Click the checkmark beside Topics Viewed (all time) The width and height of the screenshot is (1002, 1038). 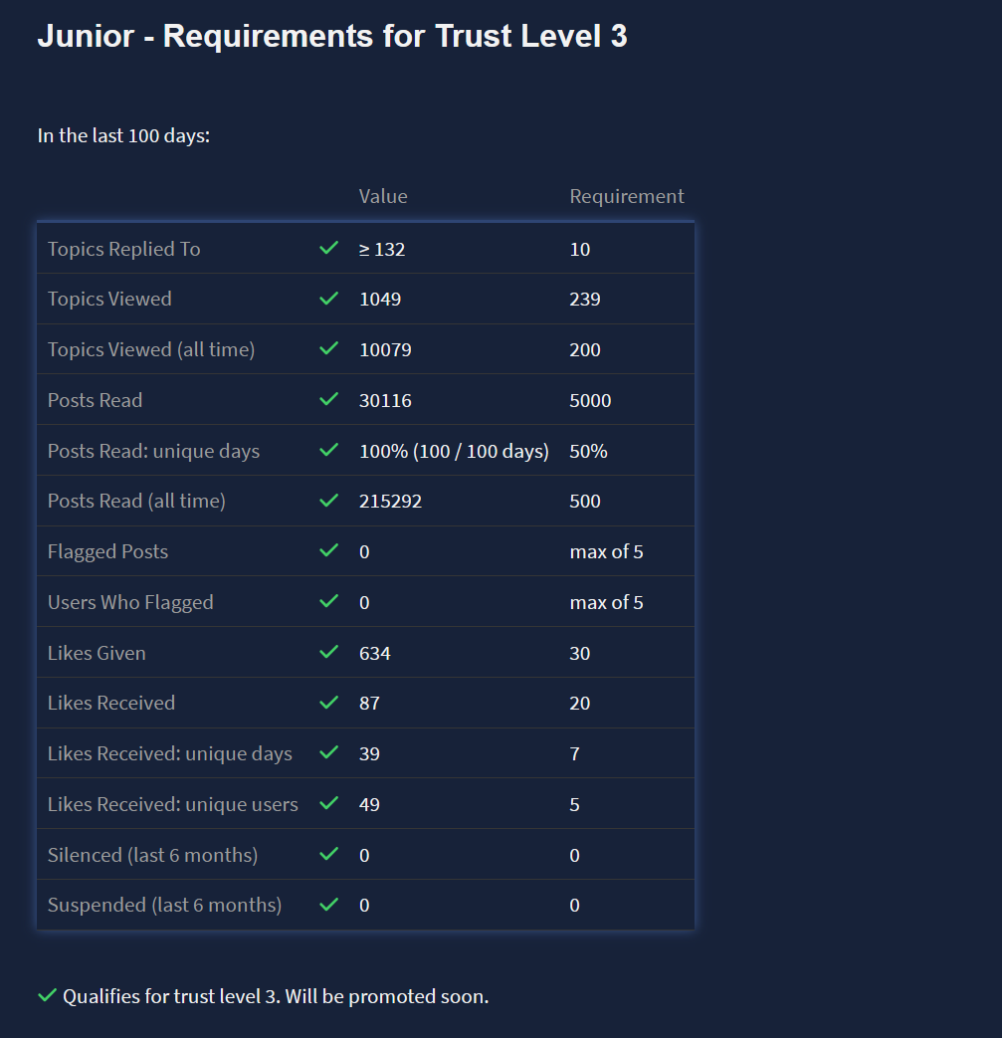point(328,349)
